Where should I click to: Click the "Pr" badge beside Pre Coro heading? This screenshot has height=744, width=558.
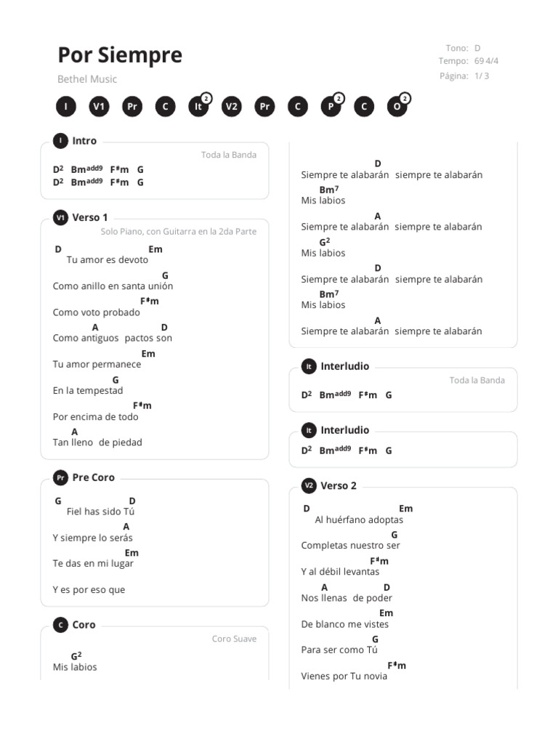click(60, 477)
